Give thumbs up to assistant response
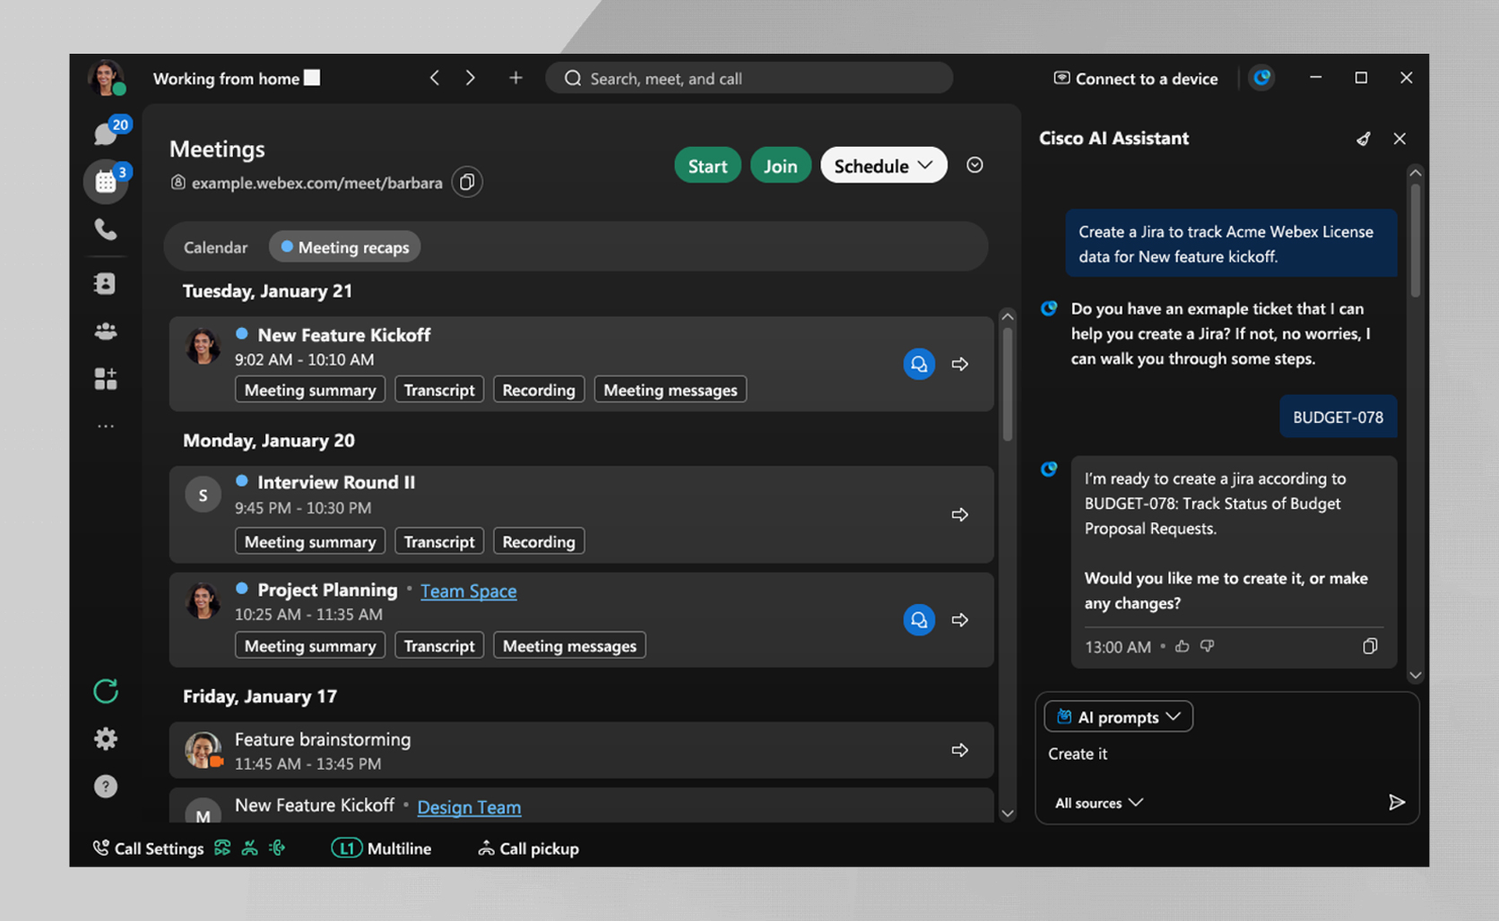 pyautogui.click(x=1183, y=646)
